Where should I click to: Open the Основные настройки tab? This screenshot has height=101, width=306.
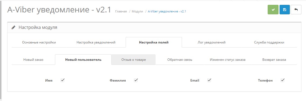point(39,42)
